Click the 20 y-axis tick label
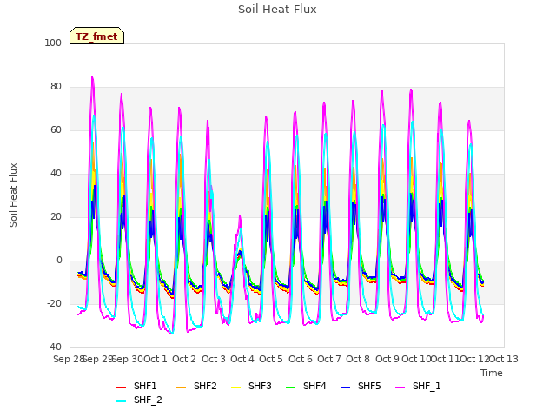 pos(56,216)
